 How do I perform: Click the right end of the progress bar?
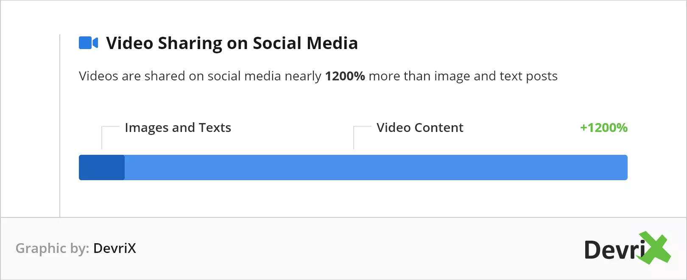click(624, 167)
